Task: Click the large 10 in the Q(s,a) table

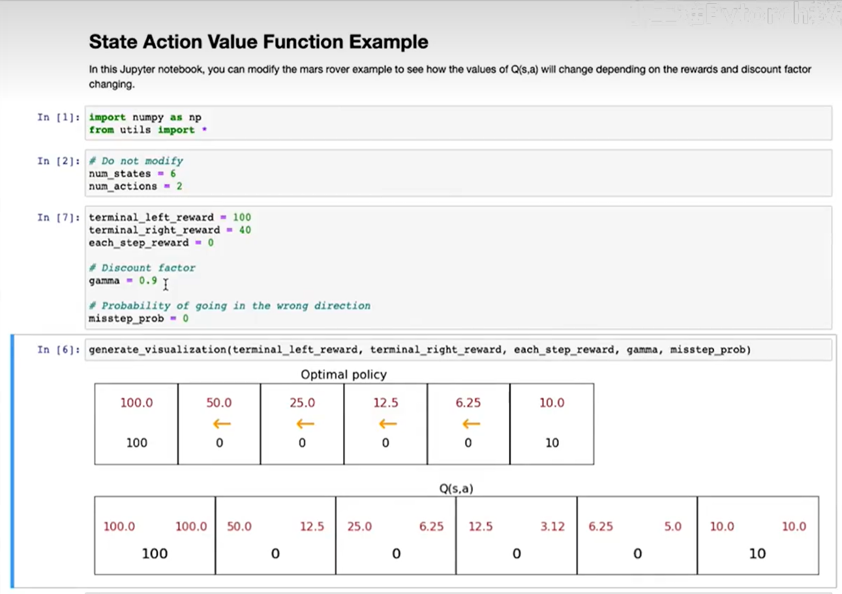Action: coord(757,554)
